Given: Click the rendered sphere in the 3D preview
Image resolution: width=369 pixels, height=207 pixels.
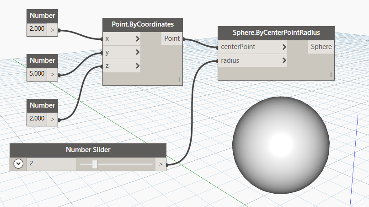Looking at the screenshot, I should pos(281,145).
